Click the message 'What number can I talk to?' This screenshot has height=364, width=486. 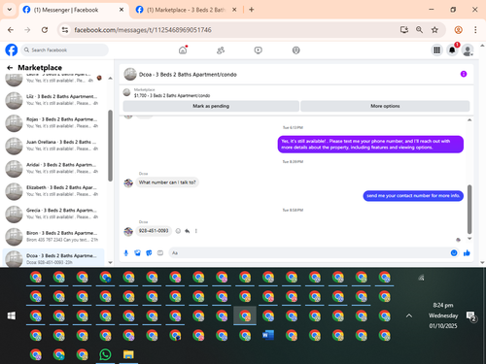[x=167, y=182]
